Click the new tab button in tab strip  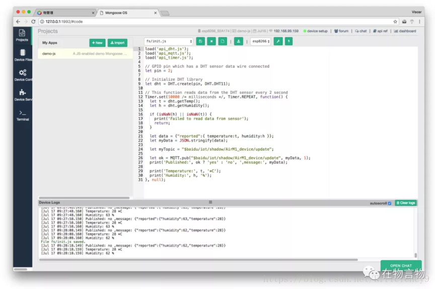(x=165, y=13)
